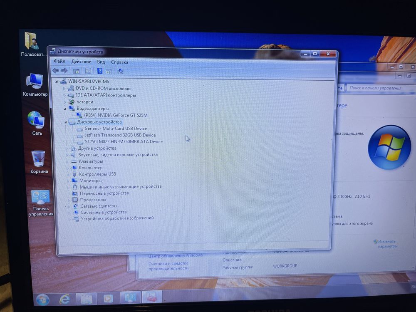Open the Справка menu
This screenshot has height=312, width=416.
(x=119, y=62)
